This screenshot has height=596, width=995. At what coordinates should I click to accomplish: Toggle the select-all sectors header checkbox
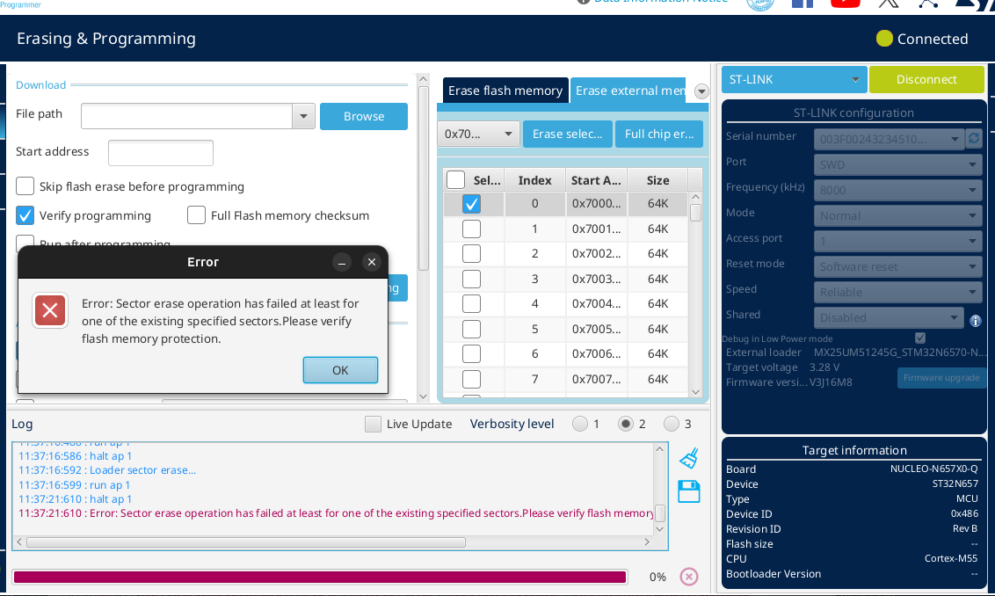455,179
